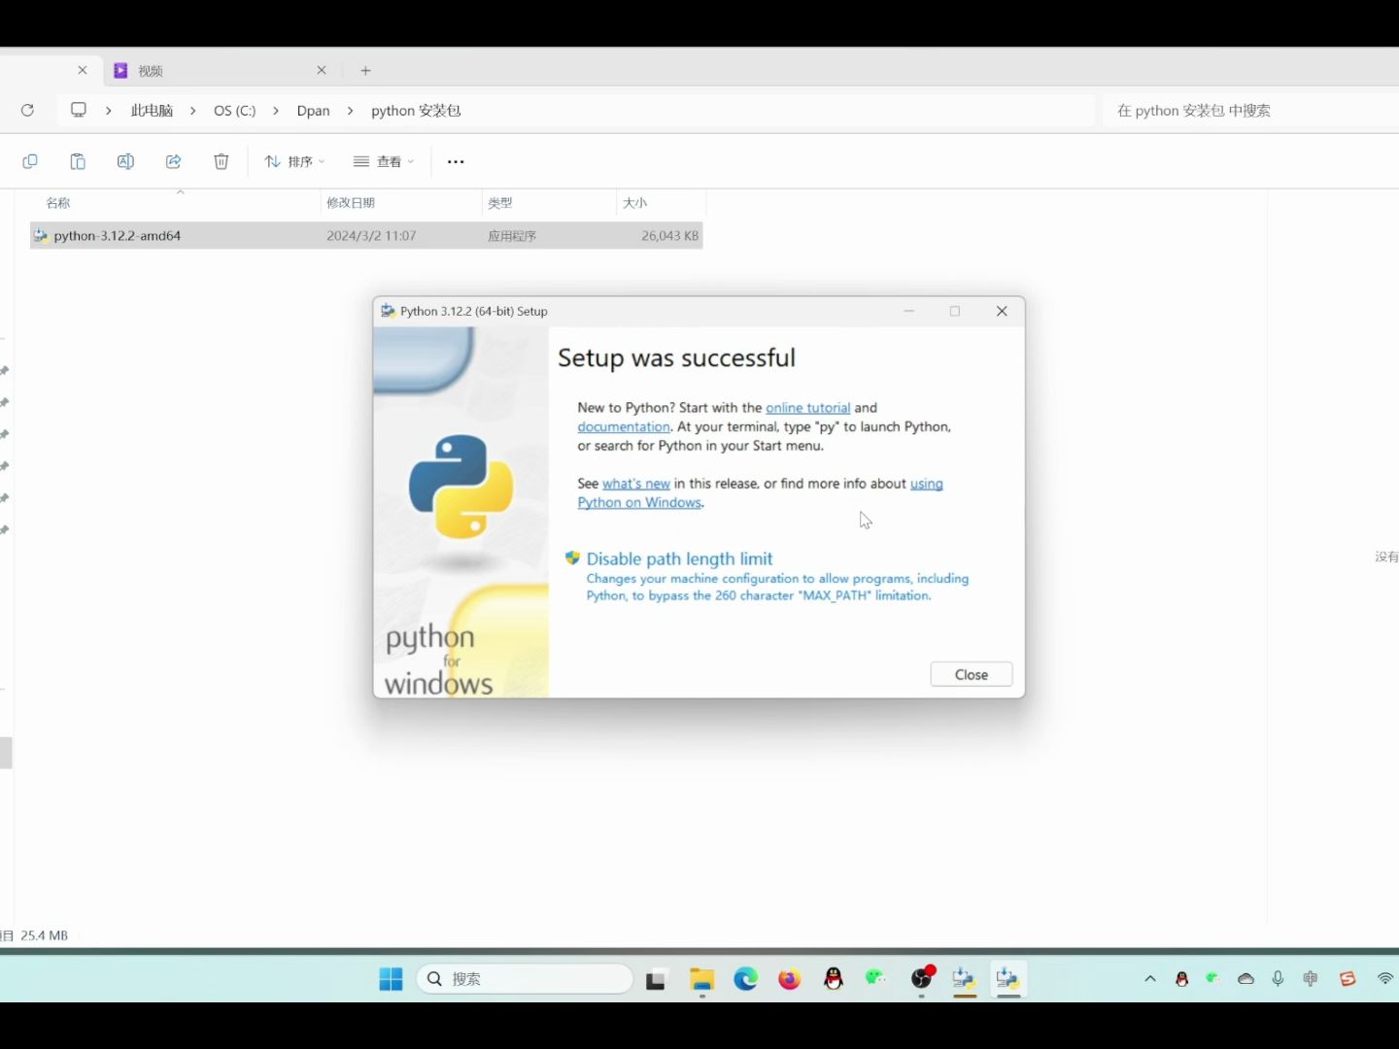The height and width of the screenshot is (1049, 1399).
Task: Navigate to Dpan in breadcrumb
Action: (x=313, y=111)
